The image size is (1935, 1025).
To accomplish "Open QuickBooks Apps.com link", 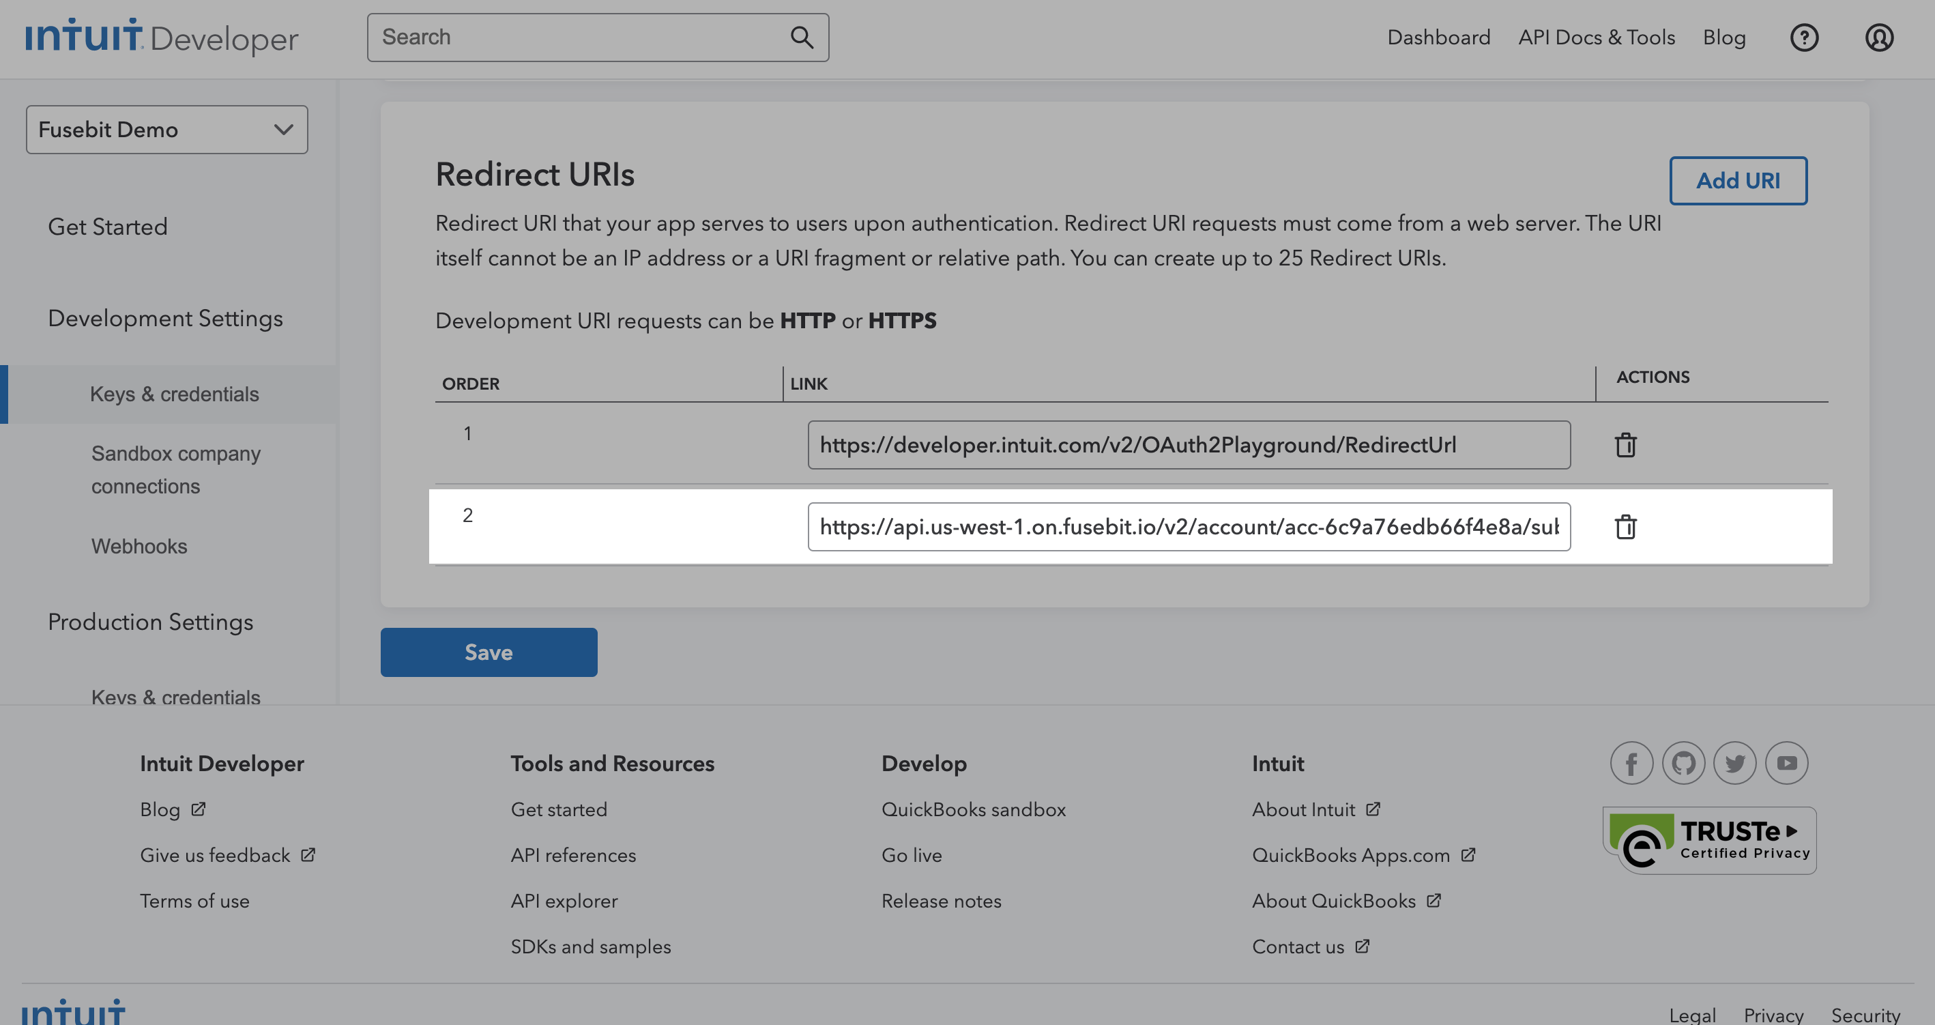I will tap(1364, 855).
